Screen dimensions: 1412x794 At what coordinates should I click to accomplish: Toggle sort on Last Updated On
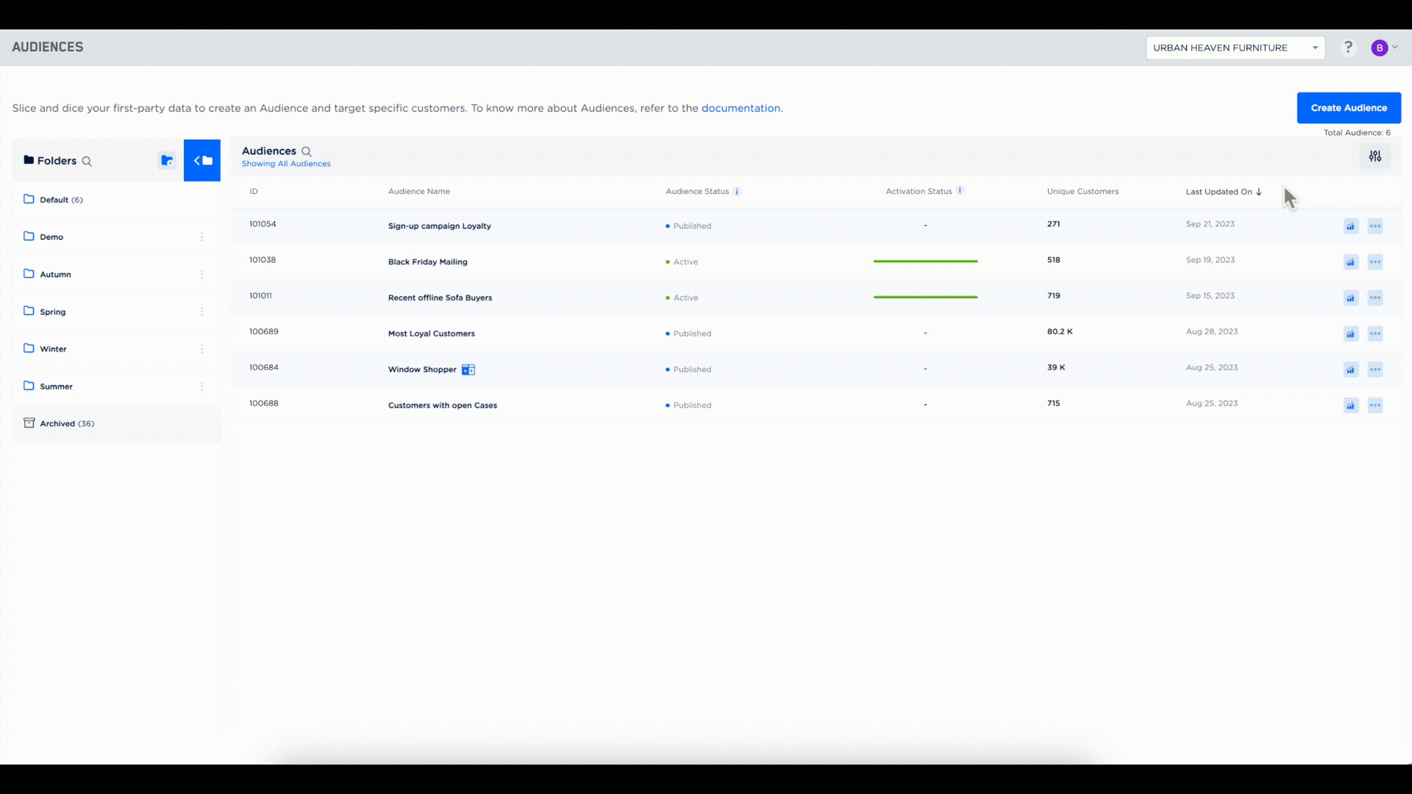tap(1223, 192)
